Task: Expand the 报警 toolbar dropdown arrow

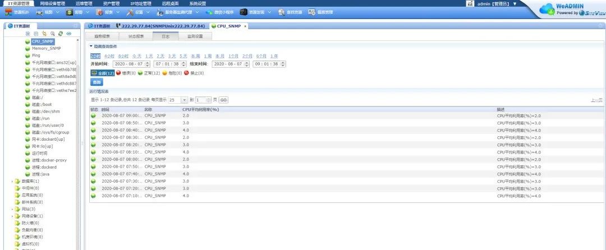Action: 88,12
